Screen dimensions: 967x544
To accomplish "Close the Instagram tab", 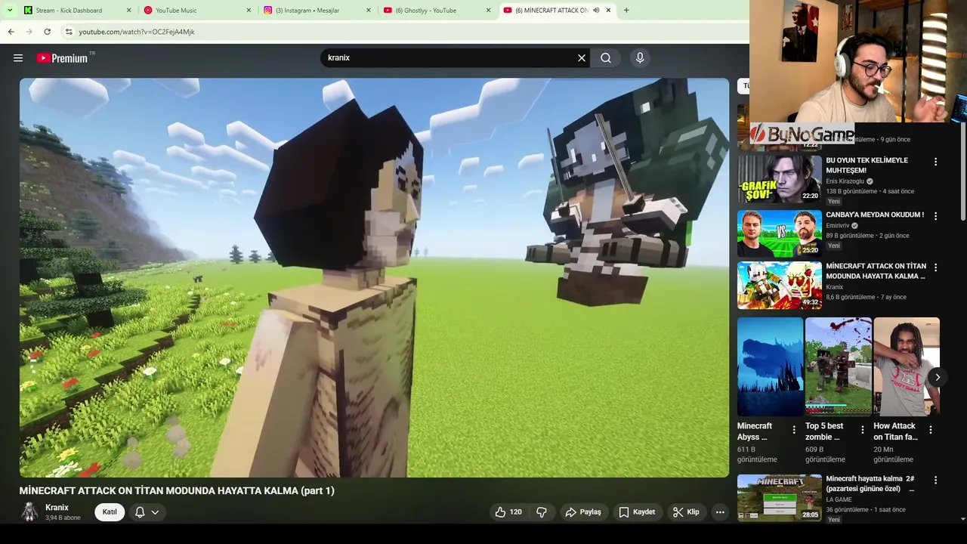I will click(368, 11).
